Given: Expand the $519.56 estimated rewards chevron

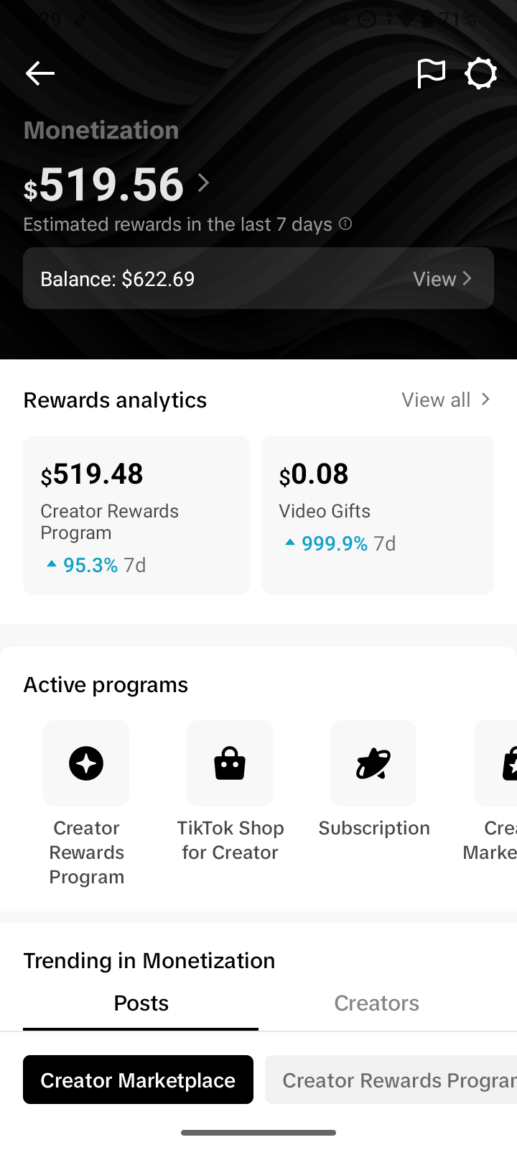Looking at the screenshot, I should [x=204, y=183].
